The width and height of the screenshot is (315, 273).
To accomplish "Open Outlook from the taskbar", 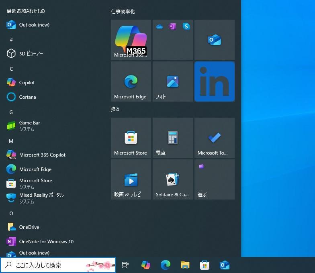I will click(x=224, y=265).
